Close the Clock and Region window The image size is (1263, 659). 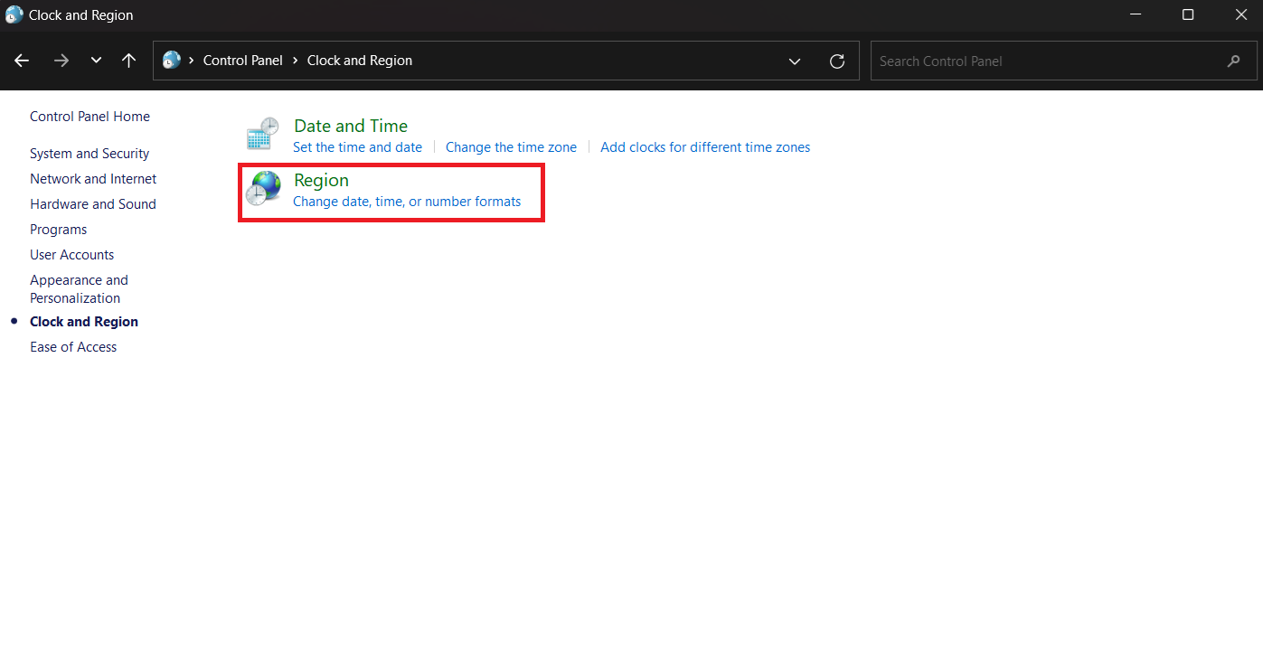[1240, 14]
